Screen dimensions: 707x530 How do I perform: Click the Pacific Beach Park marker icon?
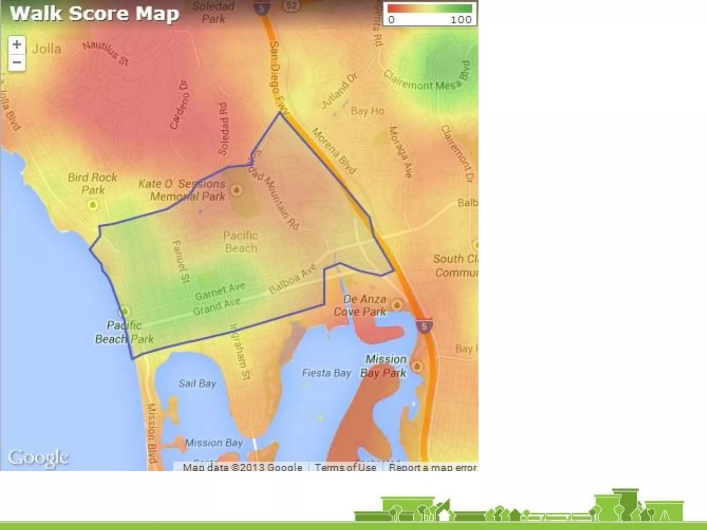point(125,312)
